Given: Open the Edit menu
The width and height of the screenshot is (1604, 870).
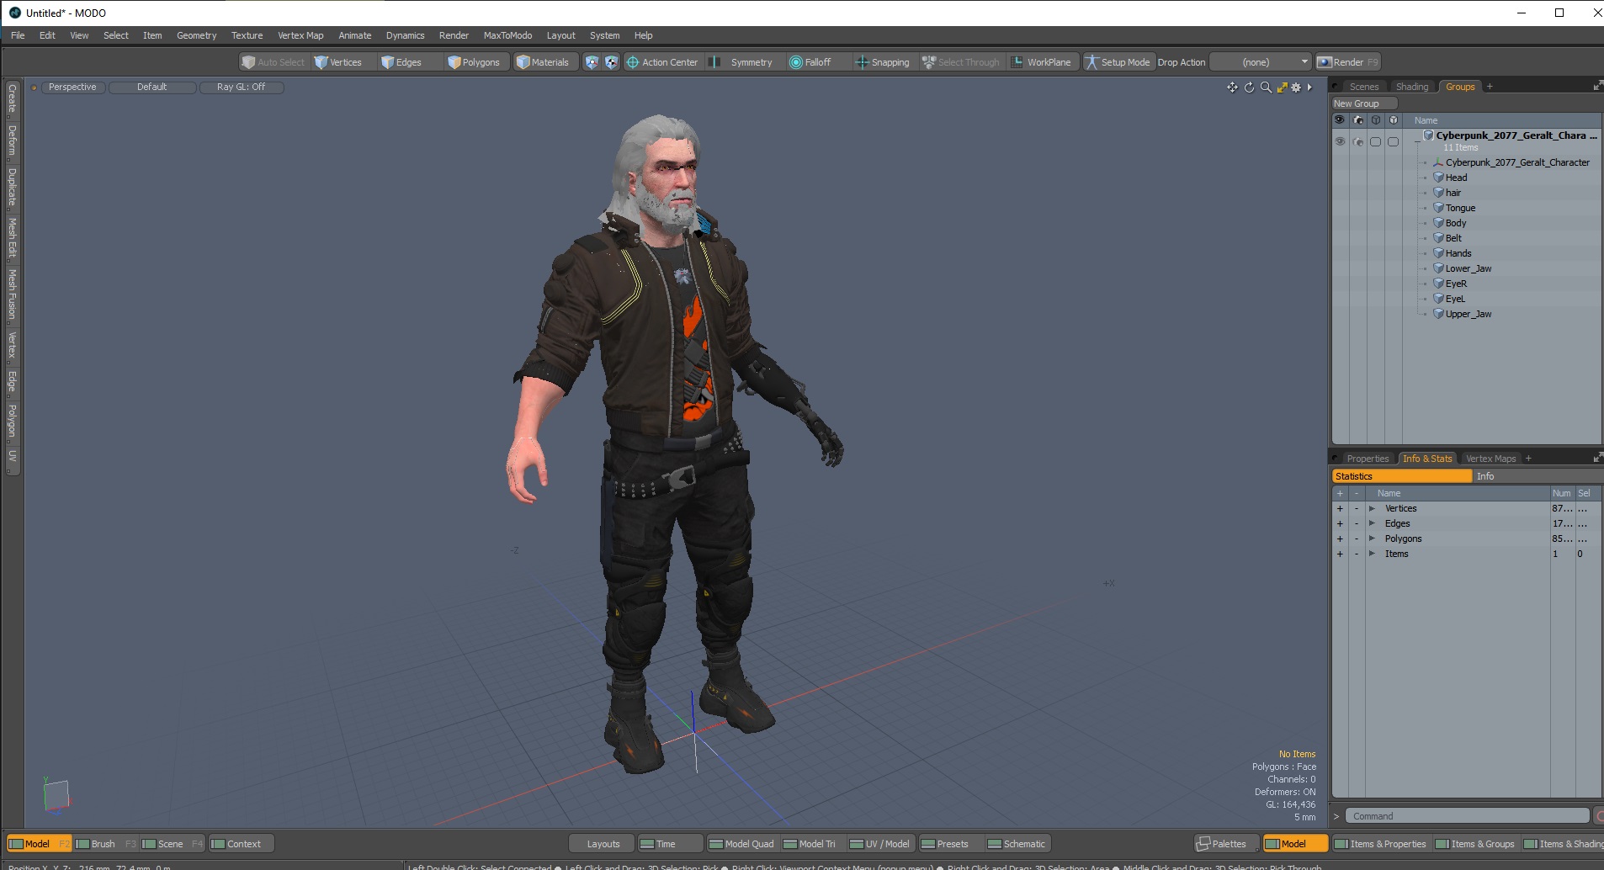Looking at the screenshot, I should (47, 35).
